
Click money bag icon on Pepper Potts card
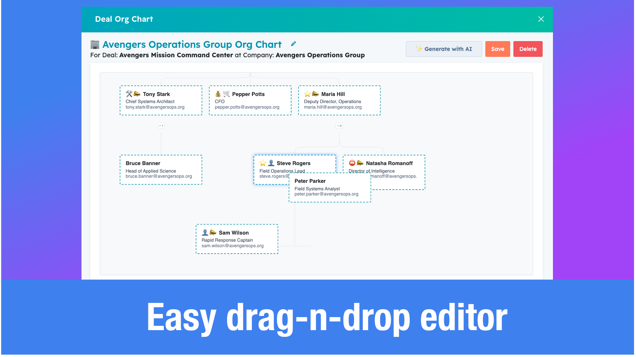coord(218,94)
